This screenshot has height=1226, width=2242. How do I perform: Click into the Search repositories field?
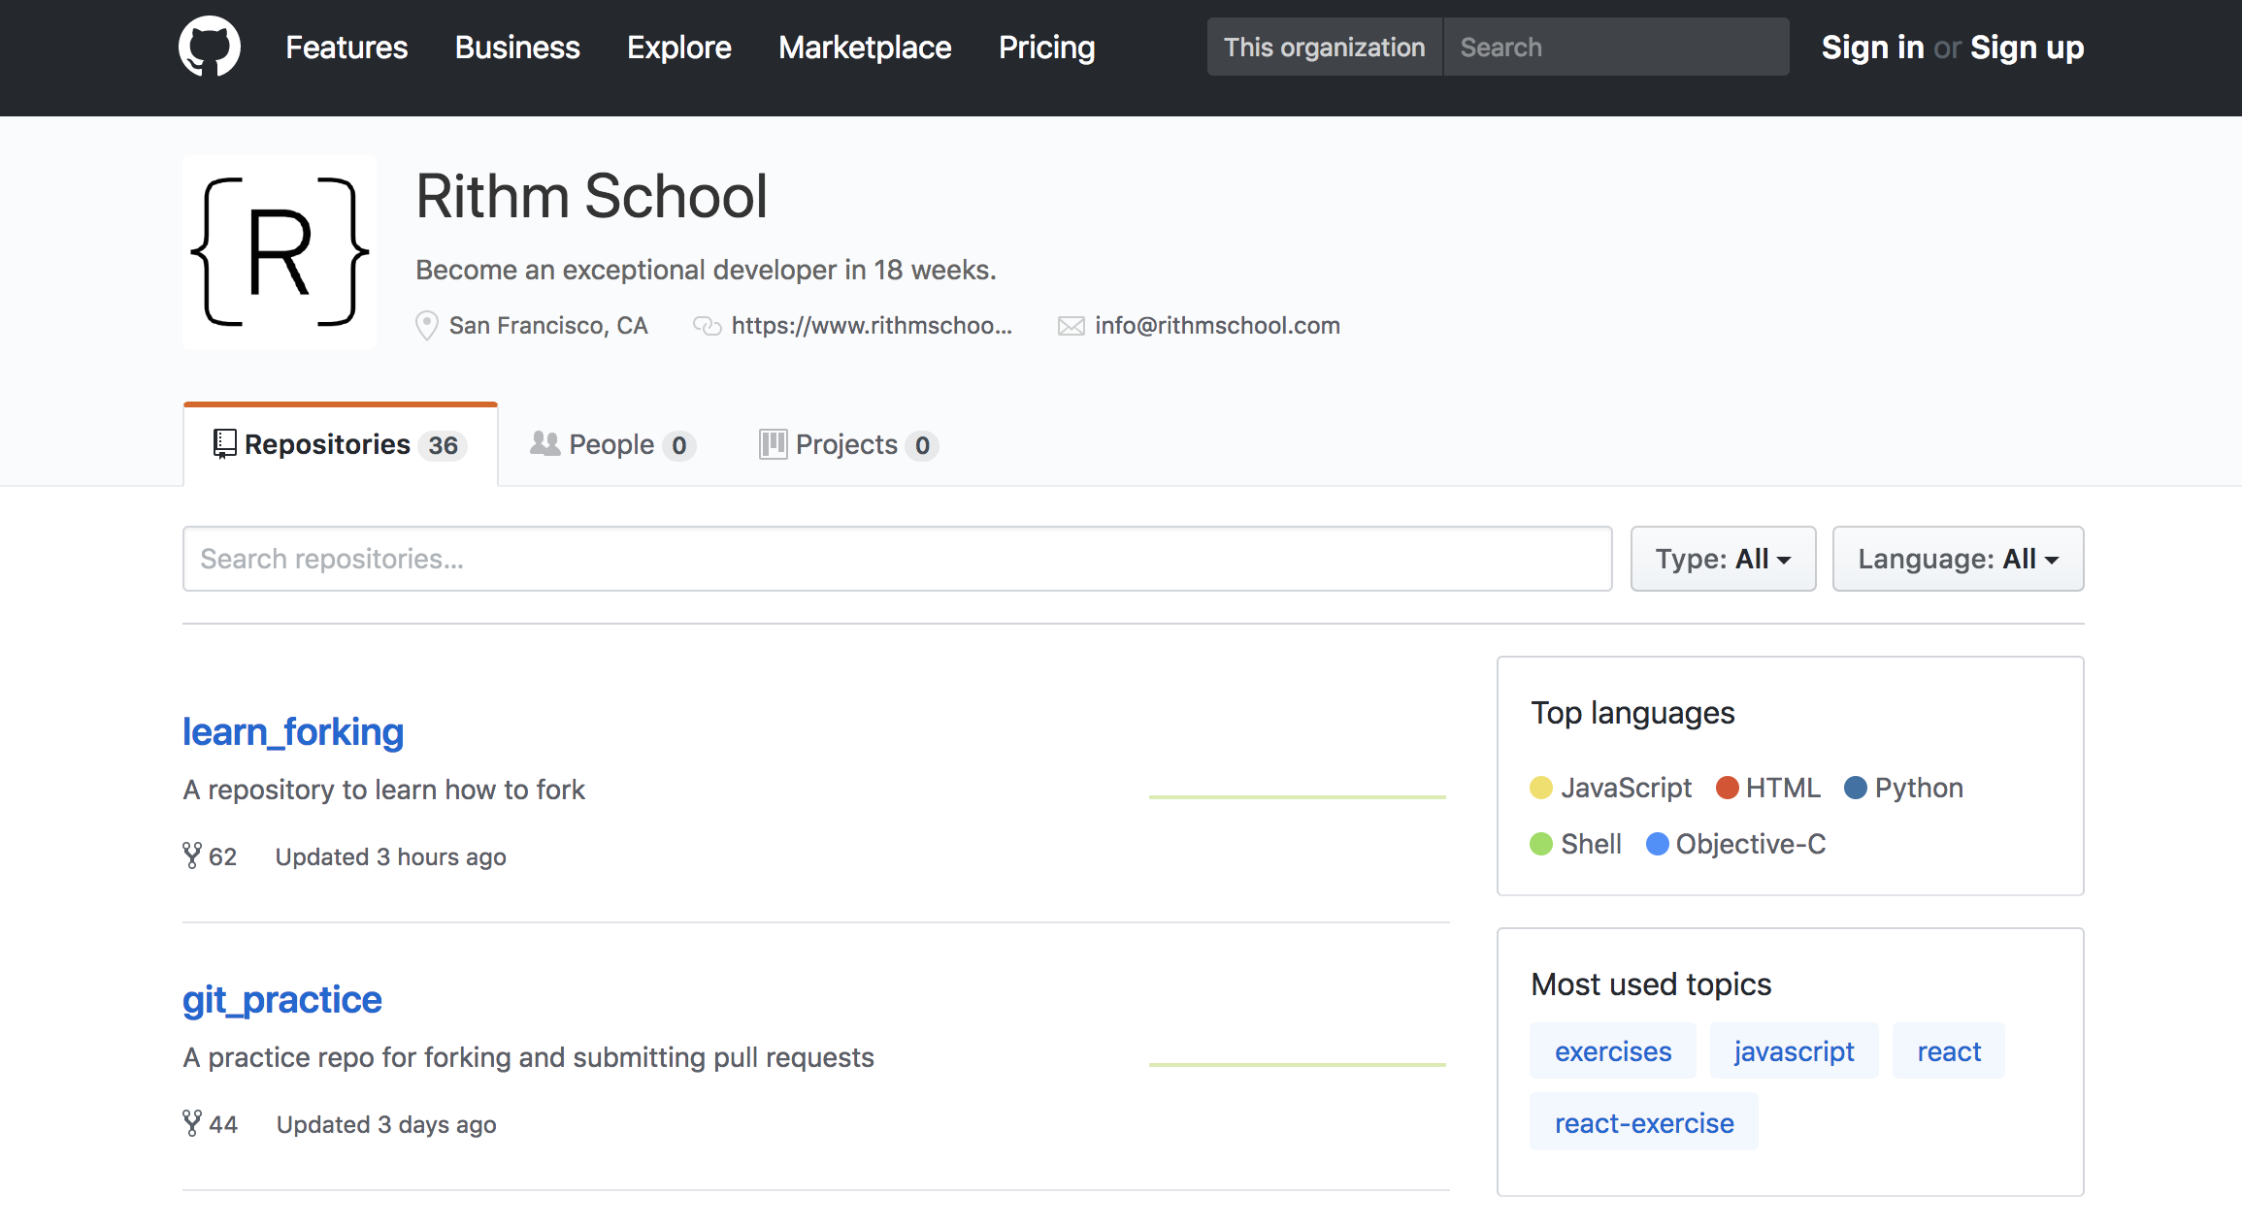tap(897, 559)
